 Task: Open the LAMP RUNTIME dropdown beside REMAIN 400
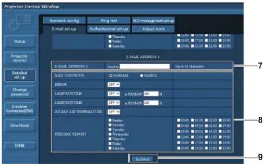pyautogui.click(x=114, y=94)
